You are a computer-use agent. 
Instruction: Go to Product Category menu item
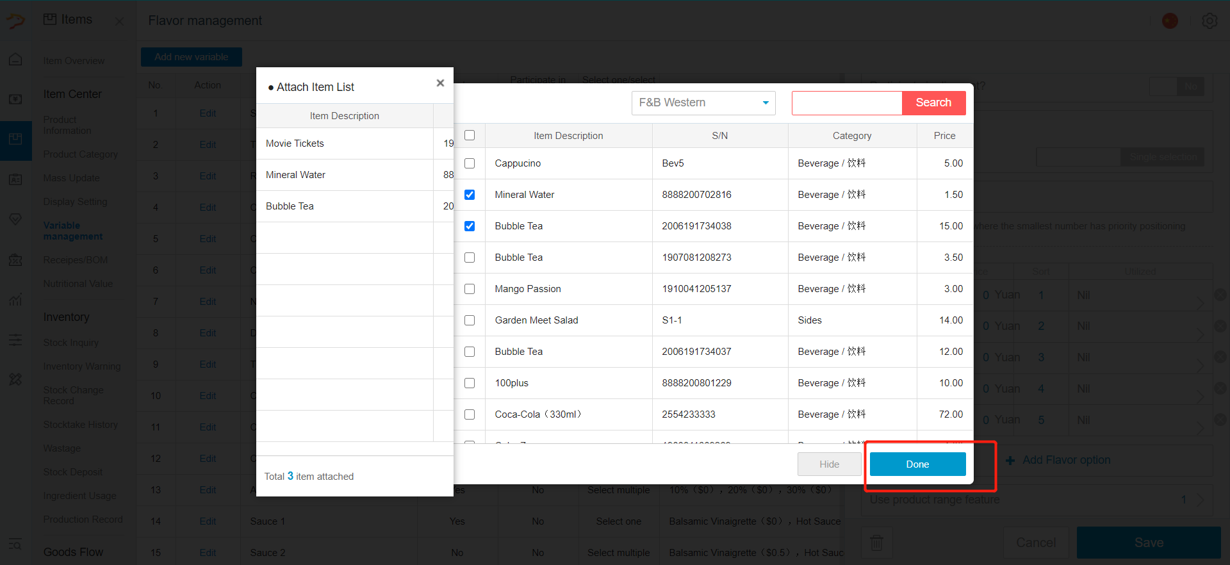point(81,154)
